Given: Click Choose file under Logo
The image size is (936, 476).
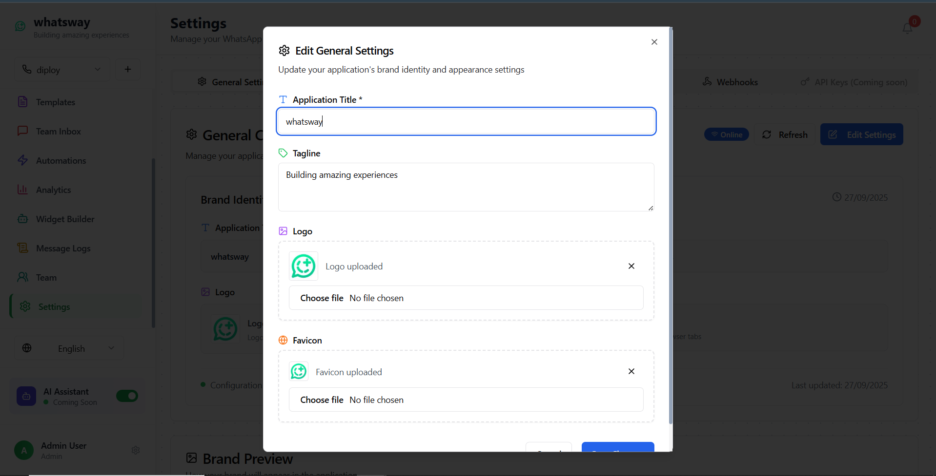Looking at the screenshot, I should (x=322, y=298).
